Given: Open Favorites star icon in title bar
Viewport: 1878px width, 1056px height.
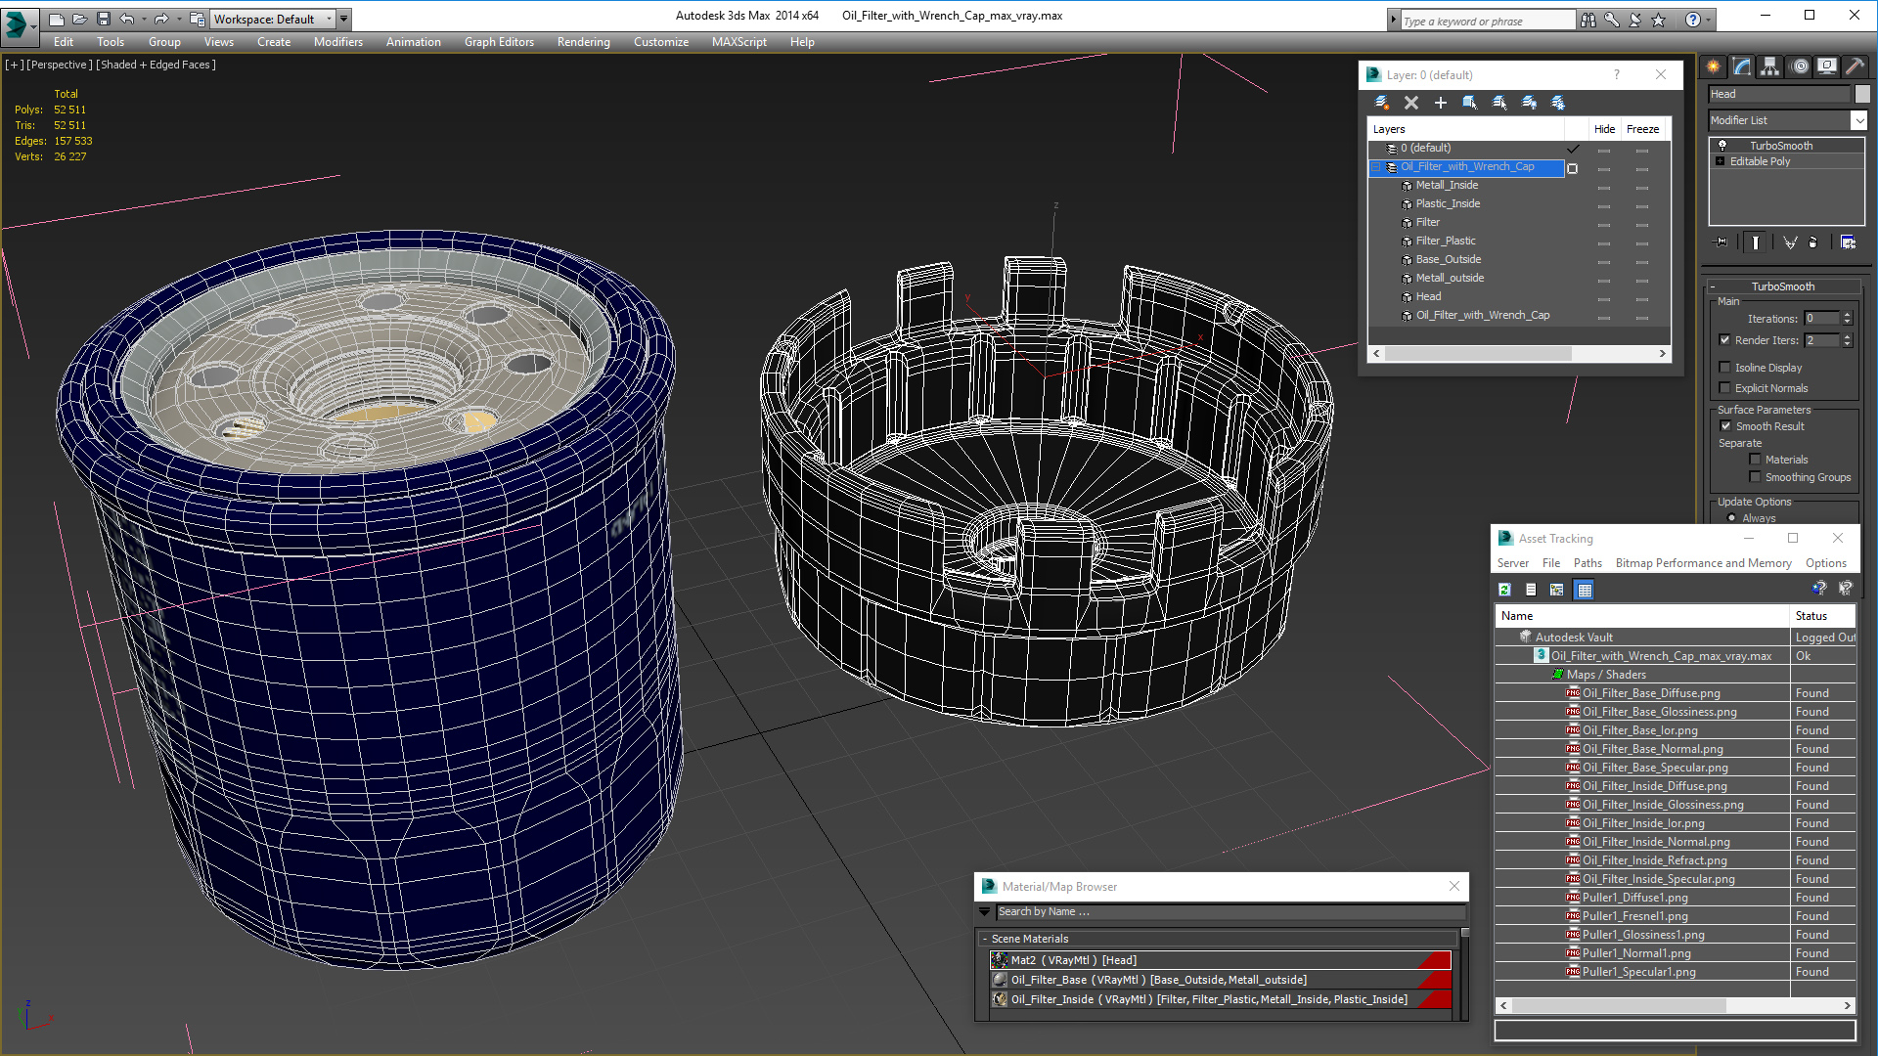Looking at the screenshot, I should 1659,20.
